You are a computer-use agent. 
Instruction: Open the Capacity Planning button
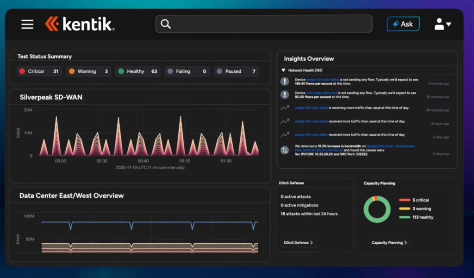pyautogui.click(x=389, y=243)
